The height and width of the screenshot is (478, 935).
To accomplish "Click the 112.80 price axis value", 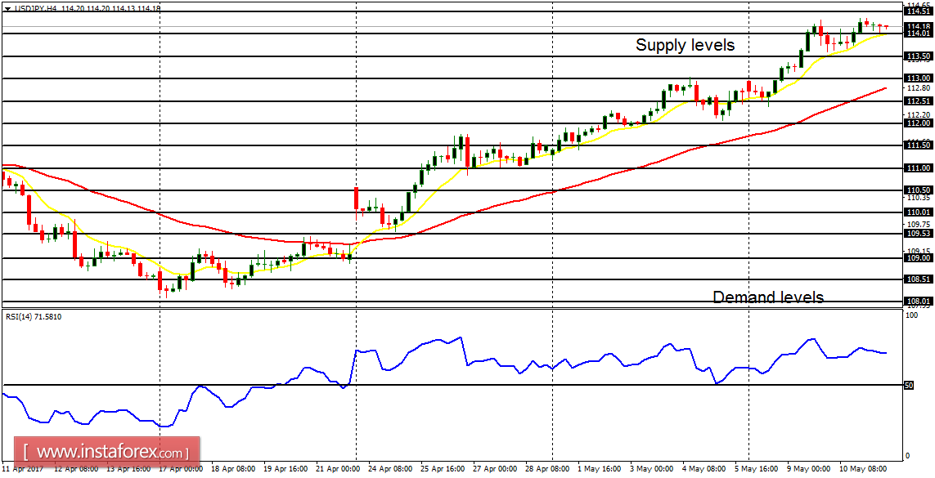I will tap(919, 88).
